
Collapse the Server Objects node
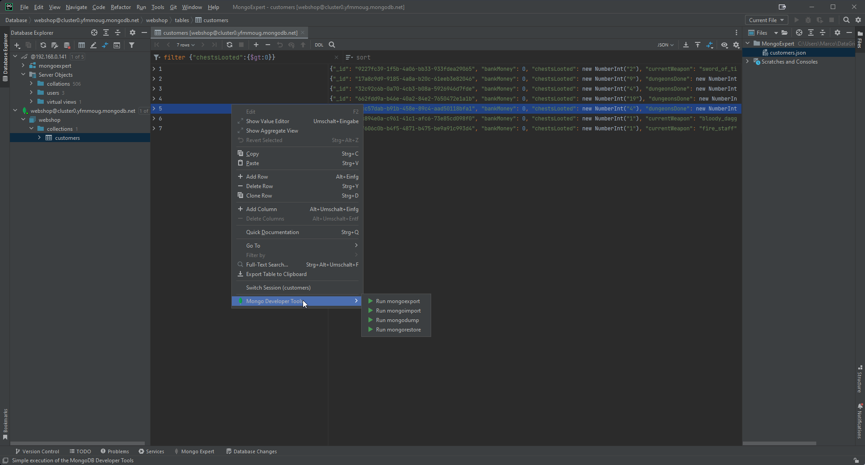[23, 74]
